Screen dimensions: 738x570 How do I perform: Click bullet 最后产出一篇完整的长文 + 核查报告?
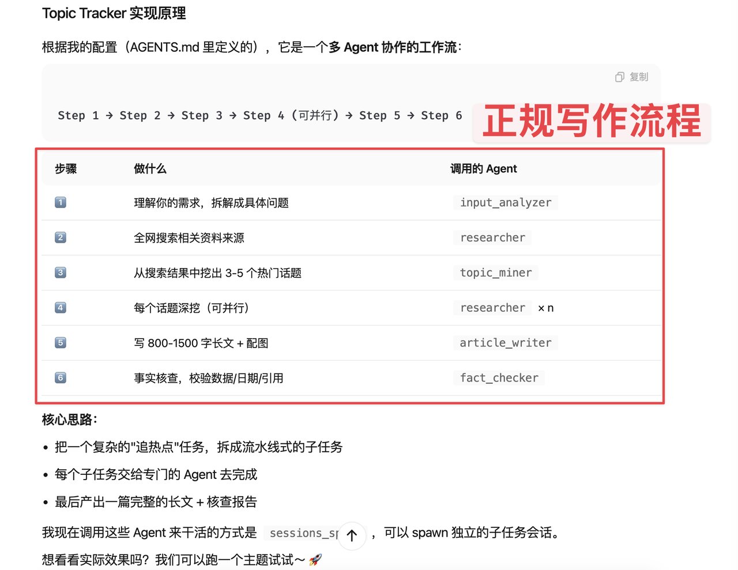(156, 502)
